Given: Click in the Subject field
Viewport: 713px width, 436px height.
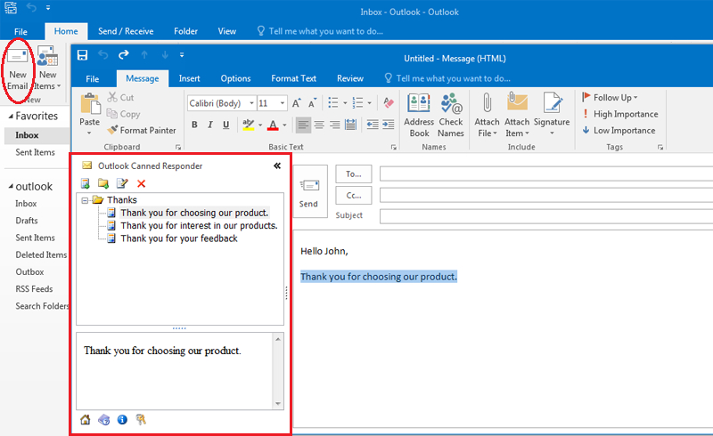Looking at the screenshot, I should click(546, 216).
